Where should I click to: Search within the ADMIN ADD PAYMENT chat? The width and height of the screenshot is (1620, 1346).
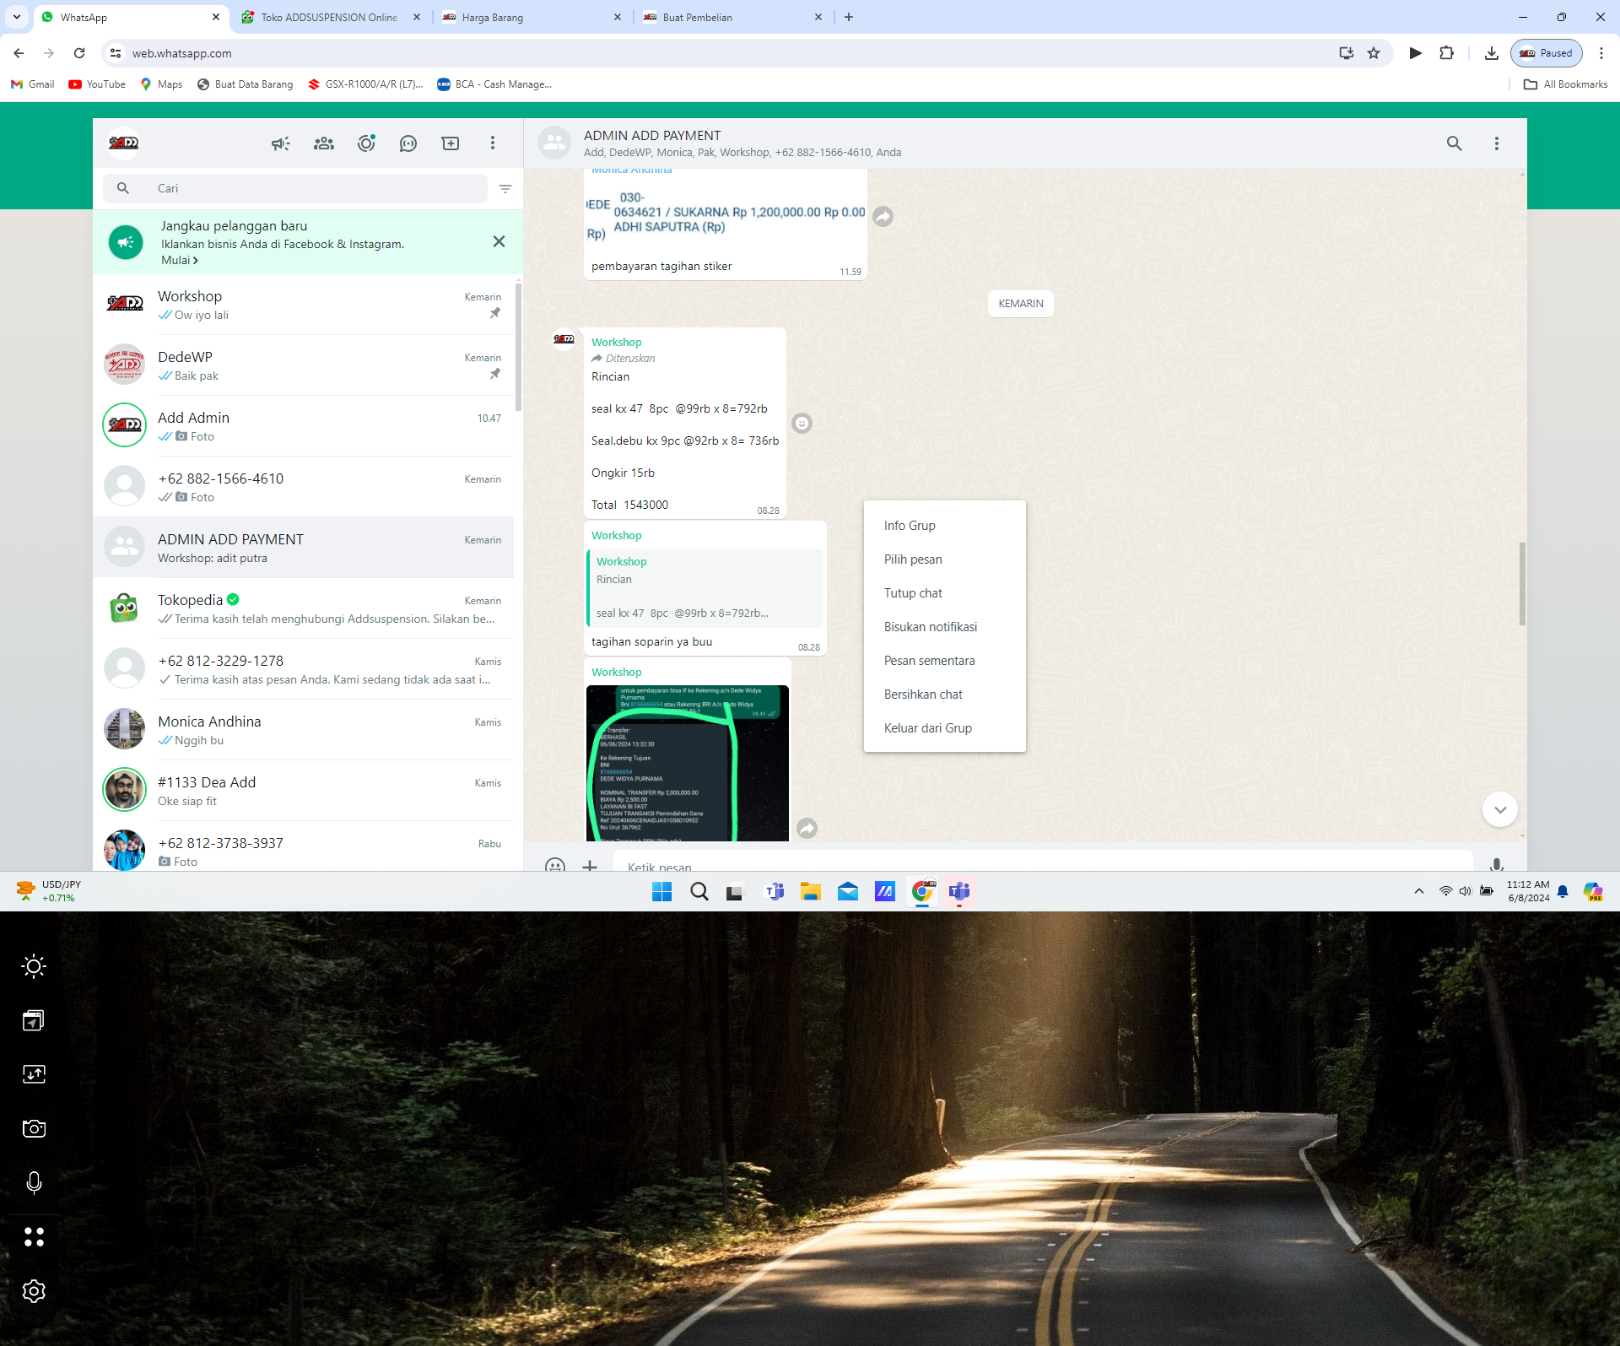1454,143
